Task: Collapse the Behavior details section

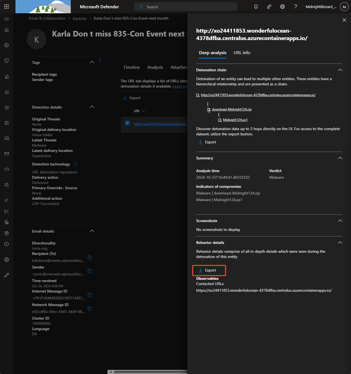Action: click(340, 243)
